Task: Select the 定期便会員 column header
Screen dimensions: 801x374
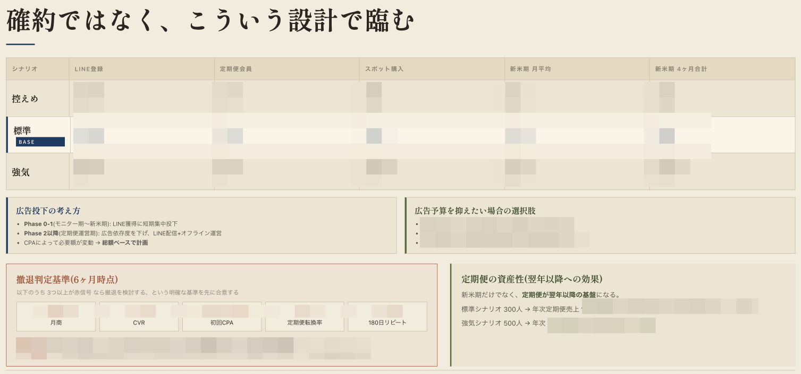Action: (287, 69)
